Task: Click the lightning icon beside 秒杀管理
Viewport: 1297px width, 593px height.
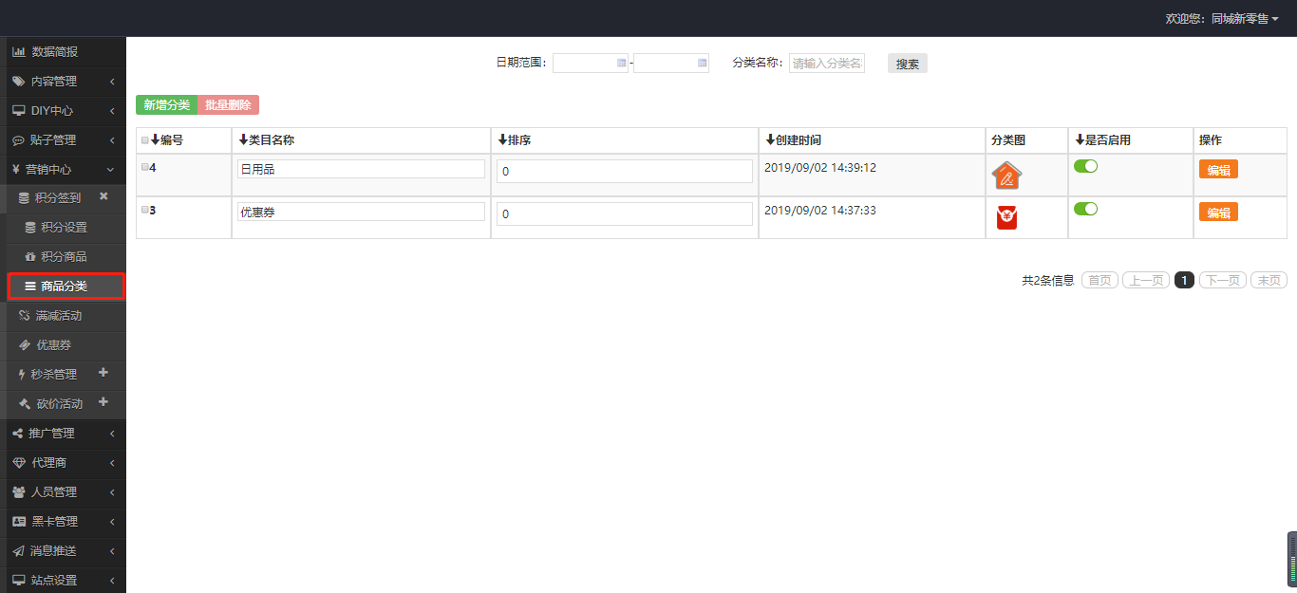Action: (22, 375)
